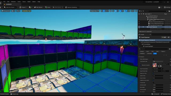Click the Outliner add folder icon
The height and width of the screenshot is (96, 171).
(x=169, y=11)
